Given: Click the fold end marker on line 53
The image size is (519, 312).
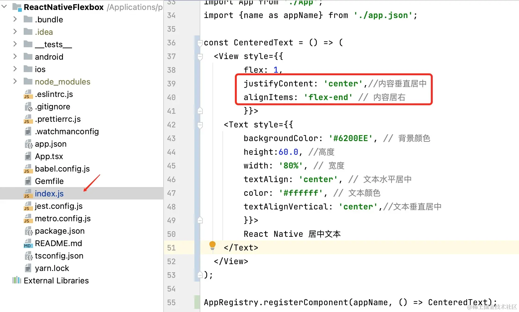Looking at the screenshot, I should 200,275.
